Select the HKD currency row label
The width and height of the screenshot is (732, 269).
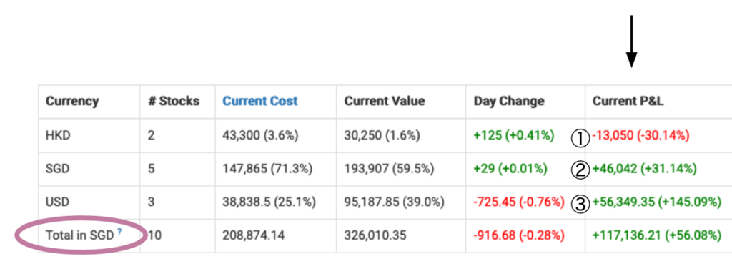click(57, 135)
